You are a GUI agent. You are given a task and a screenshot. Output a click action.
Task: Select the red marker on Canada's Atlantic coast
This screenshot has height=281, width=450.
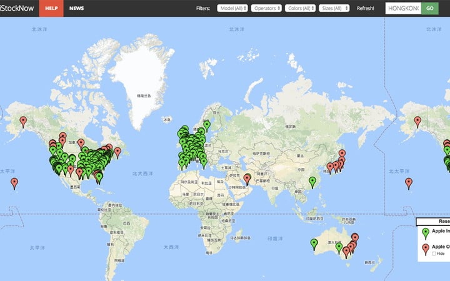[x=117, y=152]
